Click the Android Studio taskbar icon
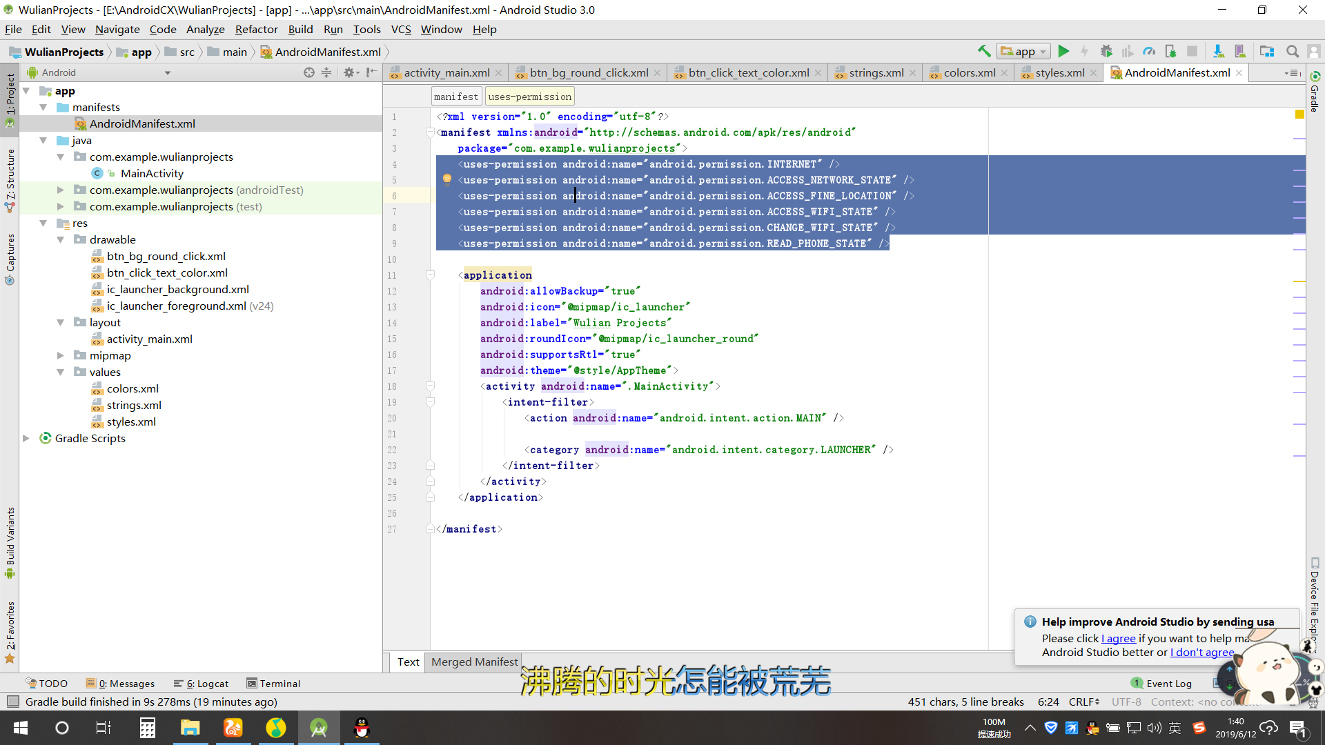This screenshot has height=745, width=1325. click(319, 728)
